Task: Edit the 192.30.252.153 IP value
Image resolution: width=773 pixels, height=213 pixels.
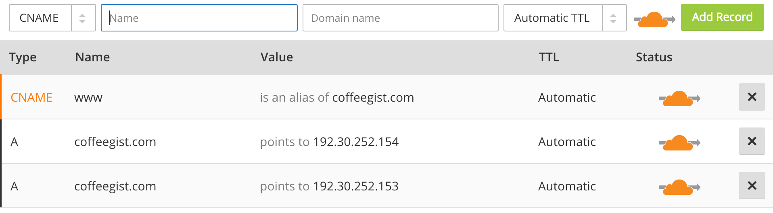Action: [356, 186]
